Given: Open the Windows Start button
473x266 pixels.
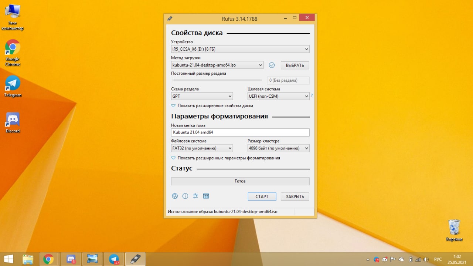Looking at the screenshot, I should coord(9,259).
